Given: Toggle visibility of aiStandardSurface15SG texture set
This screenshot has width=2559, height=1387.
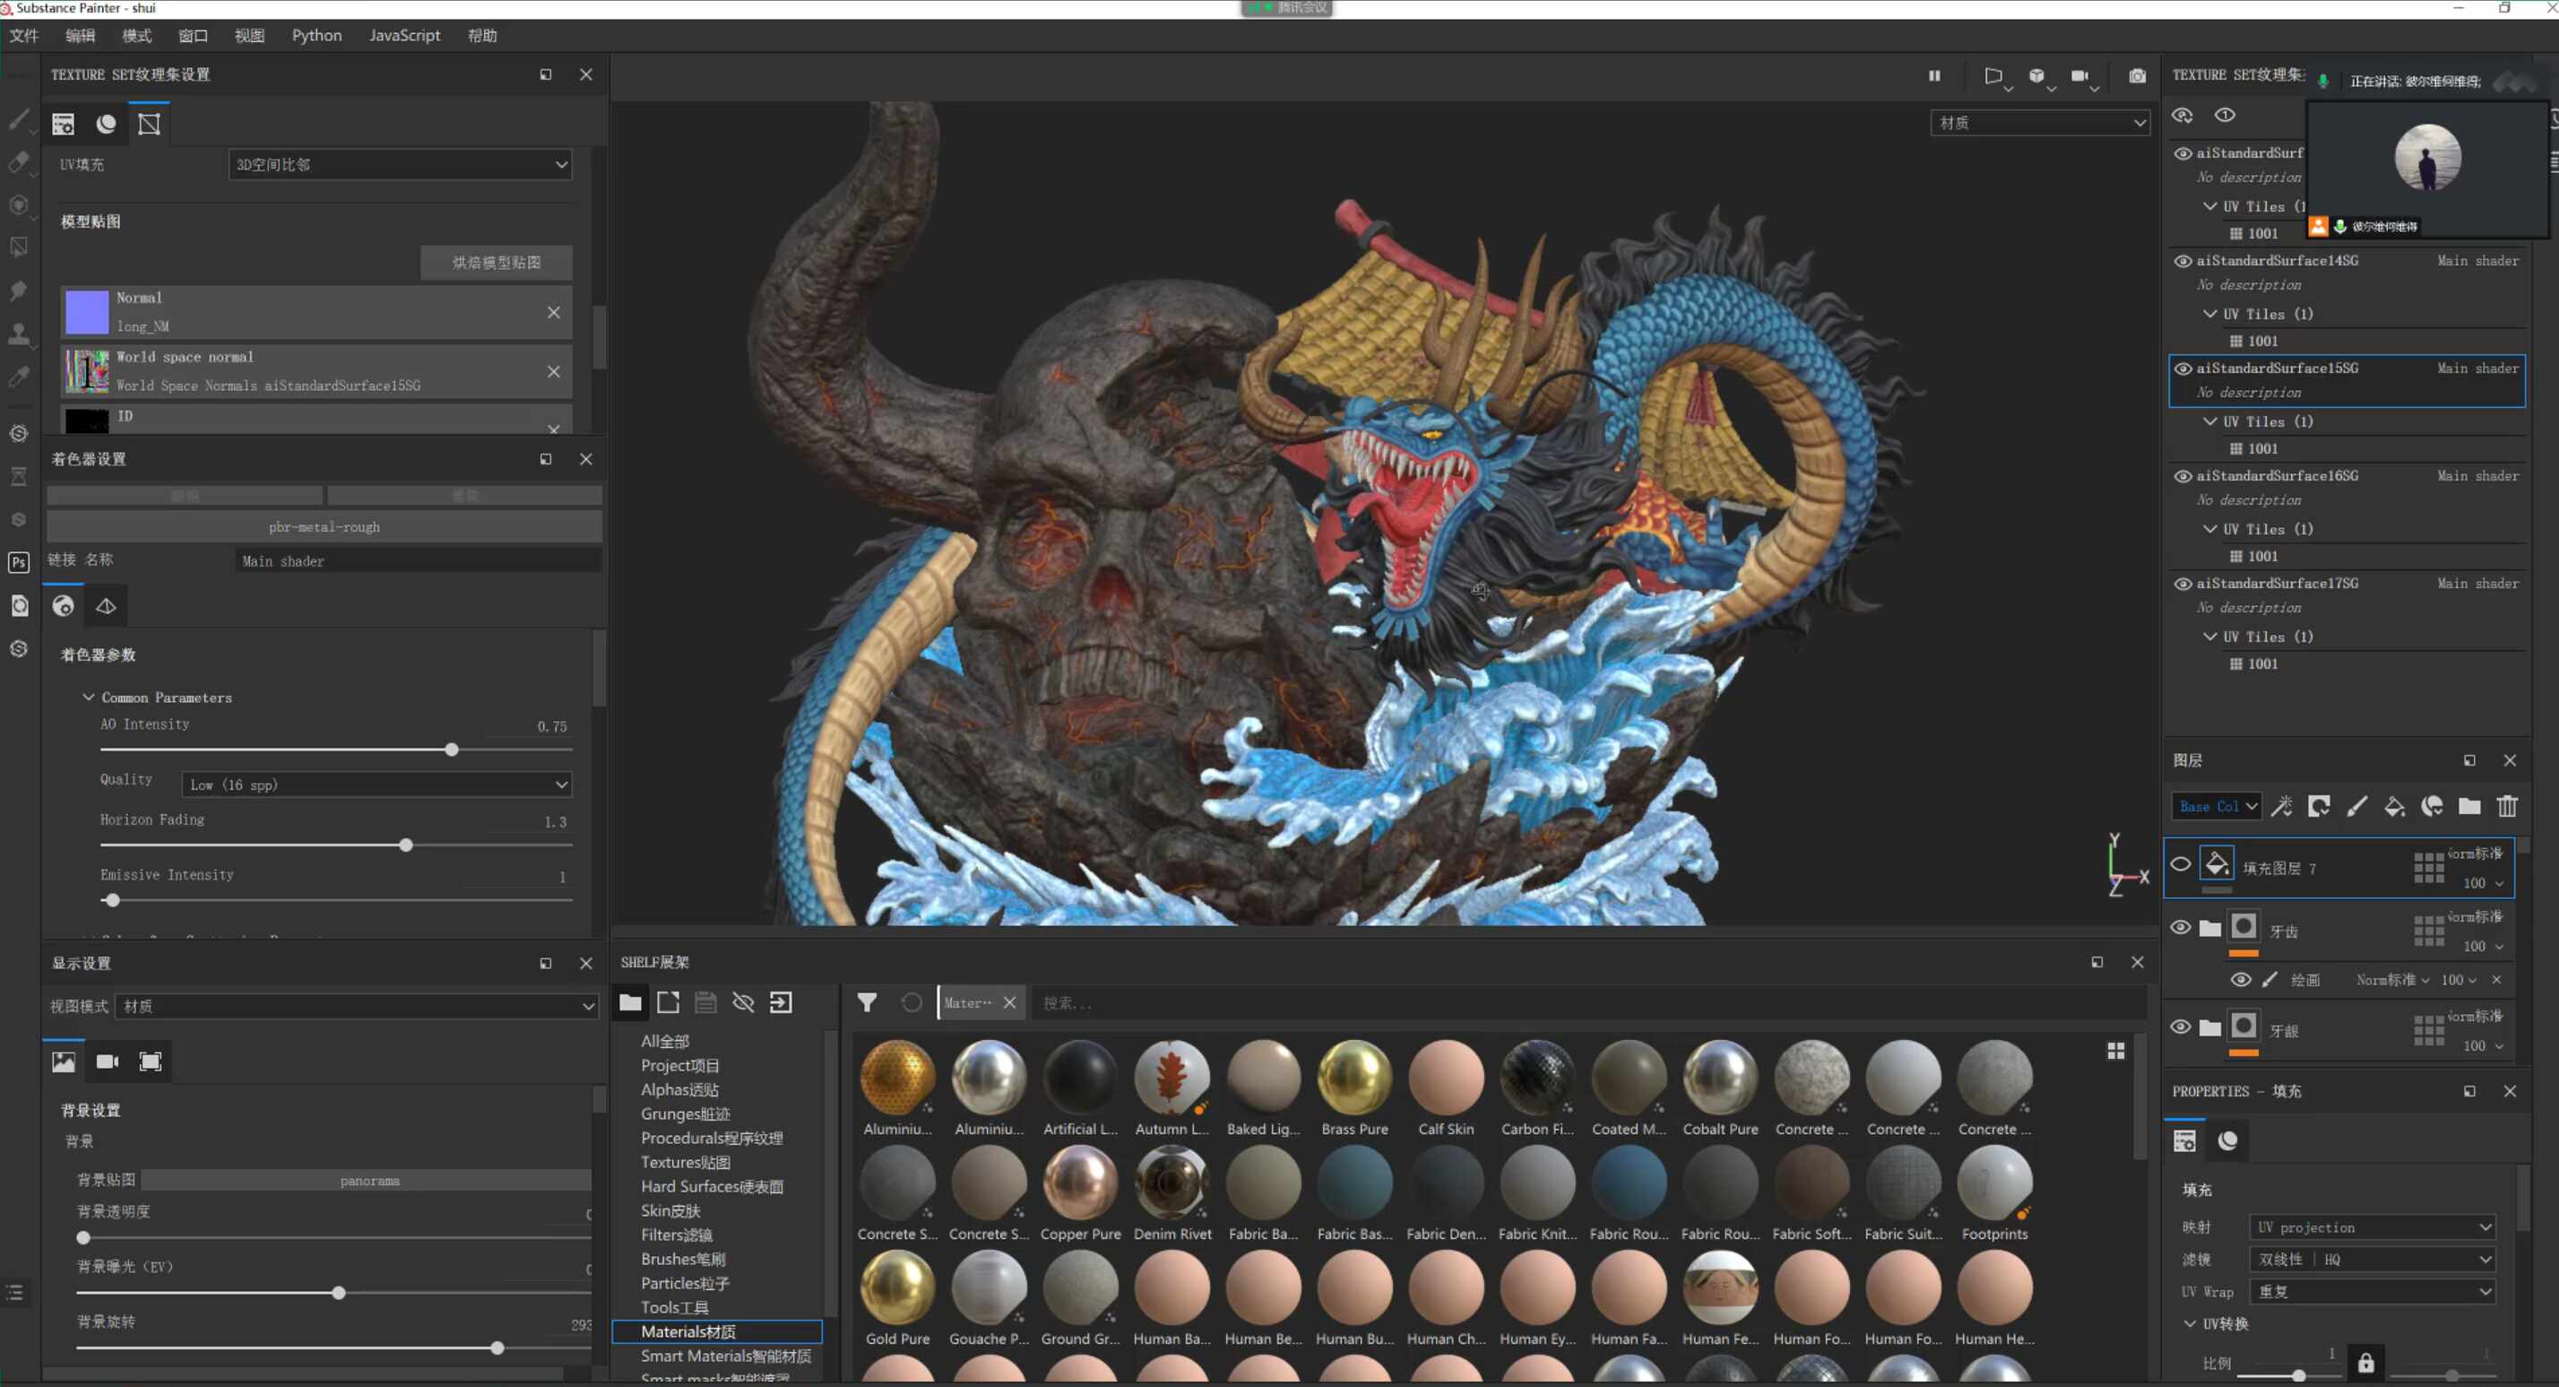Looking at the screenshot, I should [x=2183, y=368].
